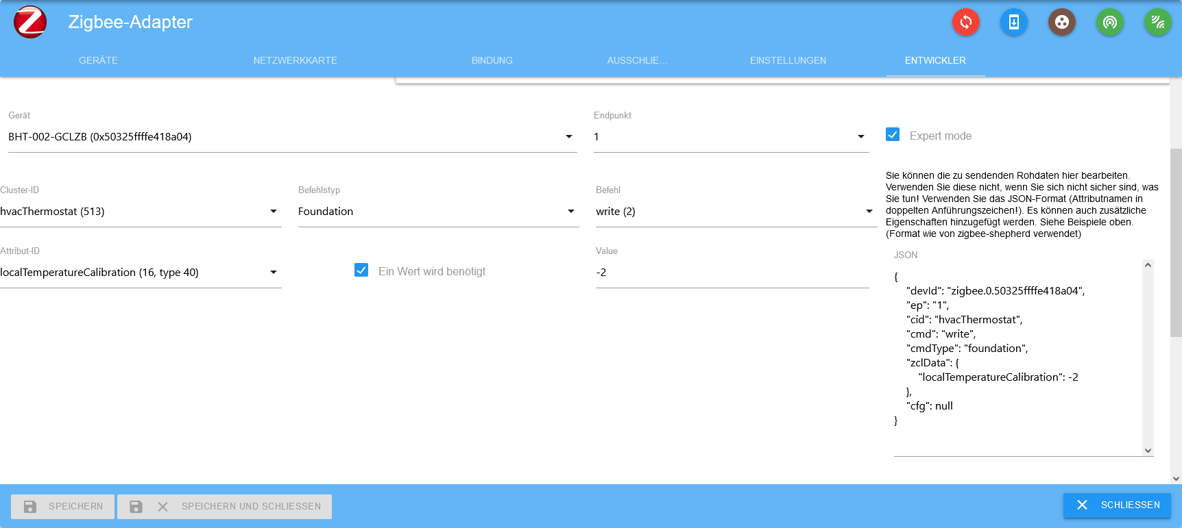Click the JSON field label

pyautogui.click(x=906, y=255)
